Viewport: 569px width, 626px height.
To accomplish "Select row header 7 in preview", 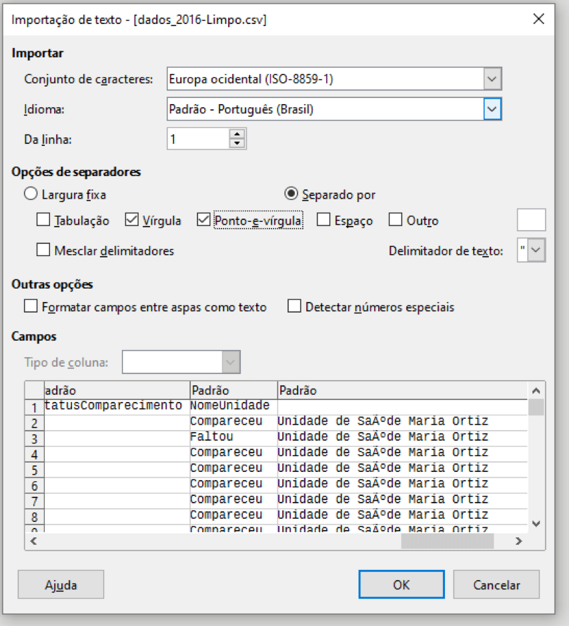I will click(x=35, y=501).
